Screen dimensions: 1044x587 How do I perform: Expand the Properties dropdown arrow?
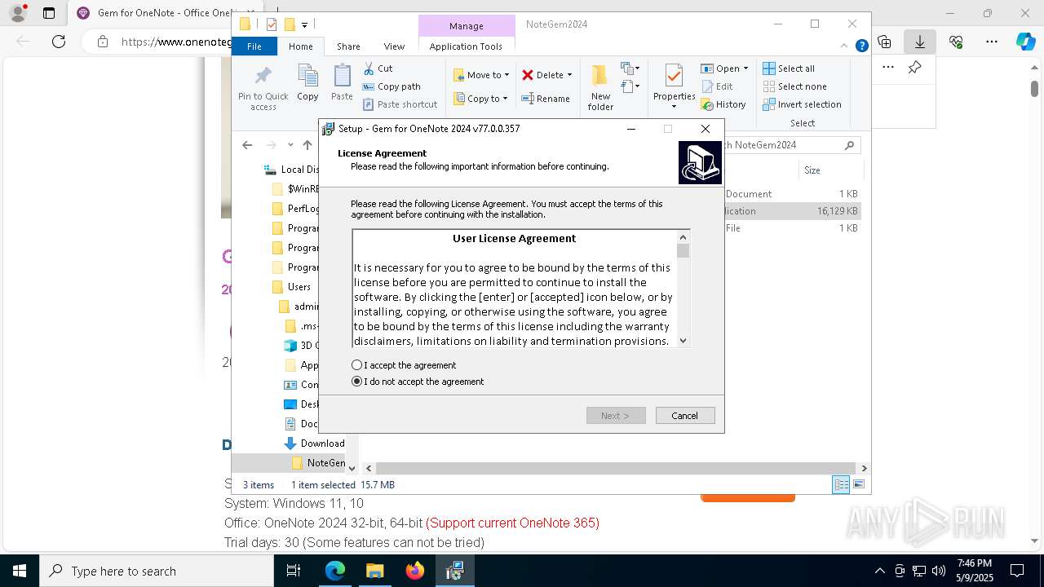pyautogui.click(x=674, y=107)
